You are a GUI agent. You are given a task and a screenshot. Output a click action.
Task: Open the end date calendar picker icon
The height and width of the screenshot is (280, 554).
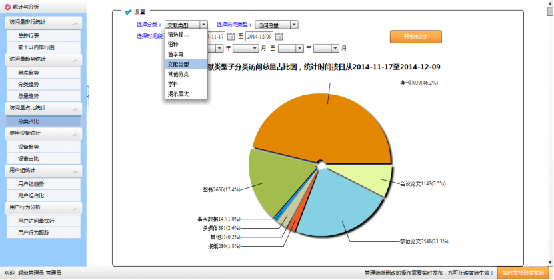pos(279,36)
